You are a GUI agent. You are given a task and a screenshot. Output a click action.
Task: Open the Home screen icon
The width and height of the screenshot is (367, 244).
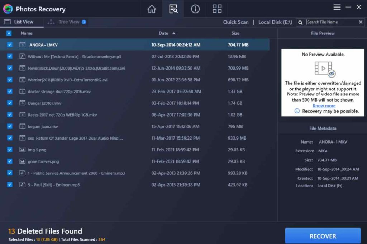point(152,9)
